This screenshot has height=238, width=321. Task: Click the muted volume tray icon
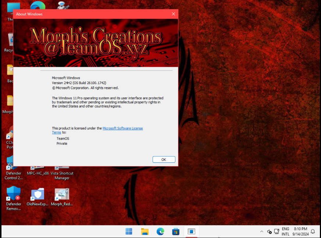click(270, 232)
